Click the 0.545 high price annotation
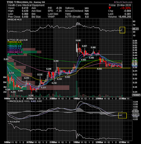Screen dimensions: 141x144 78,40
